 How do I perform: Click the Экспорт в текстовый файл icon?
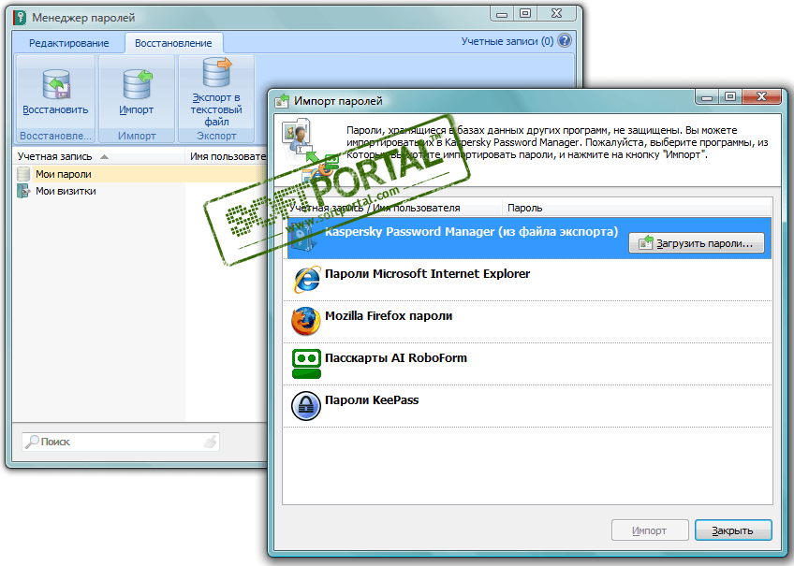[x=217, y=72]
